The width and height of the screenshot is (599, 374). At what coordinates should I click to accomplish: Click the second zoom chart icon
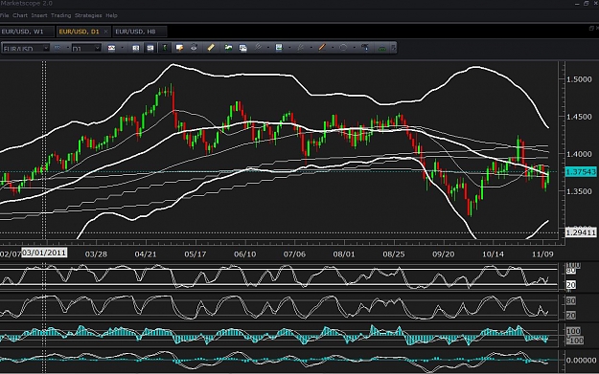(x=150, y=48)
